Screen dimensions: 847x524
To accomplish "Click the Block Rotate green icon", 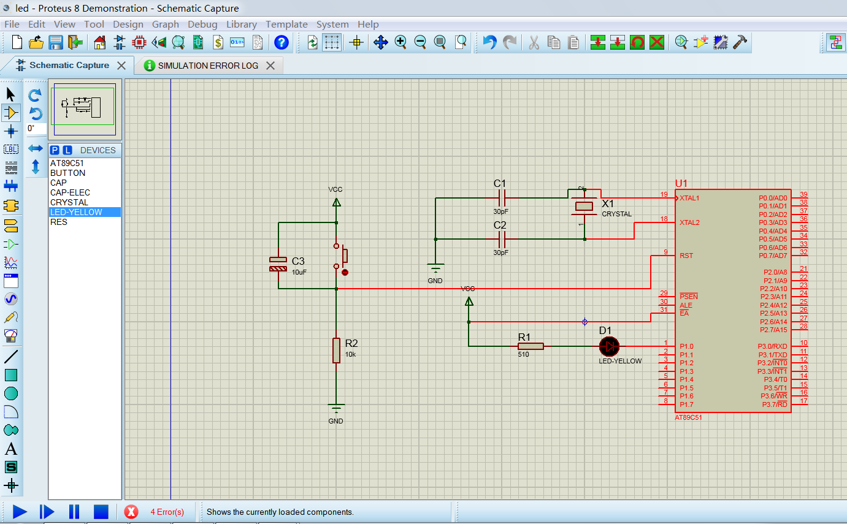I will (637, 42).
